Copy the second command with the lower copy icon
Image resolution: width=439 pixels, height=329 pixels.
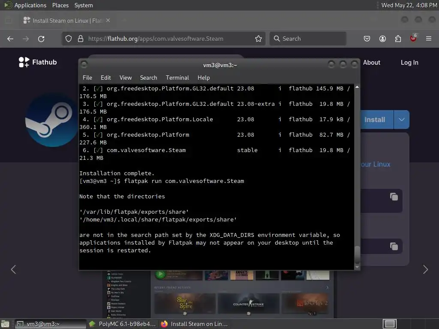coord(394,246)
